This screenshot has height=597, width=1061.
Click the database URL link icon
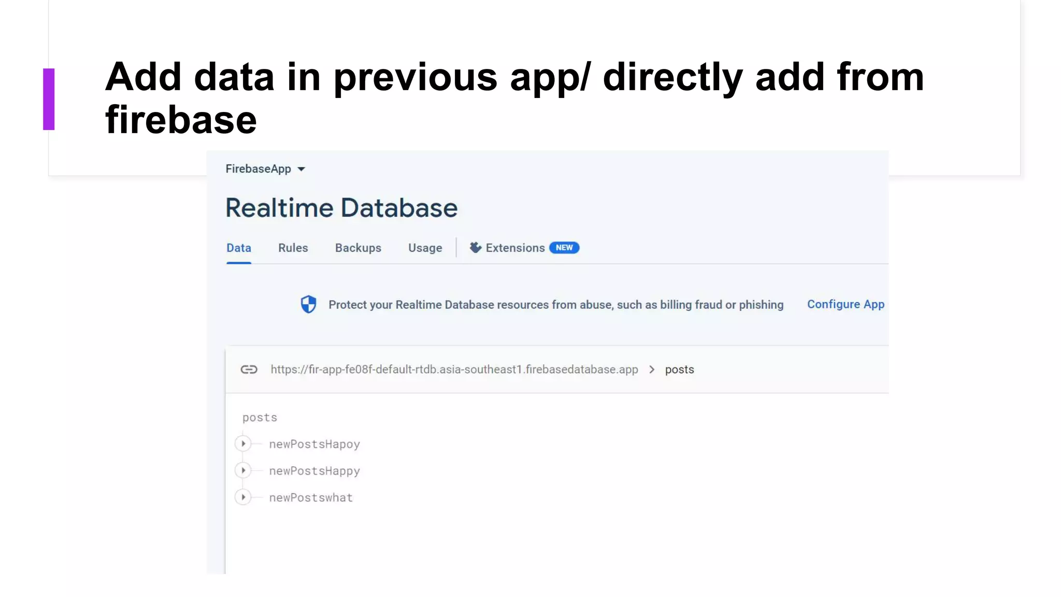coord(249,369)
